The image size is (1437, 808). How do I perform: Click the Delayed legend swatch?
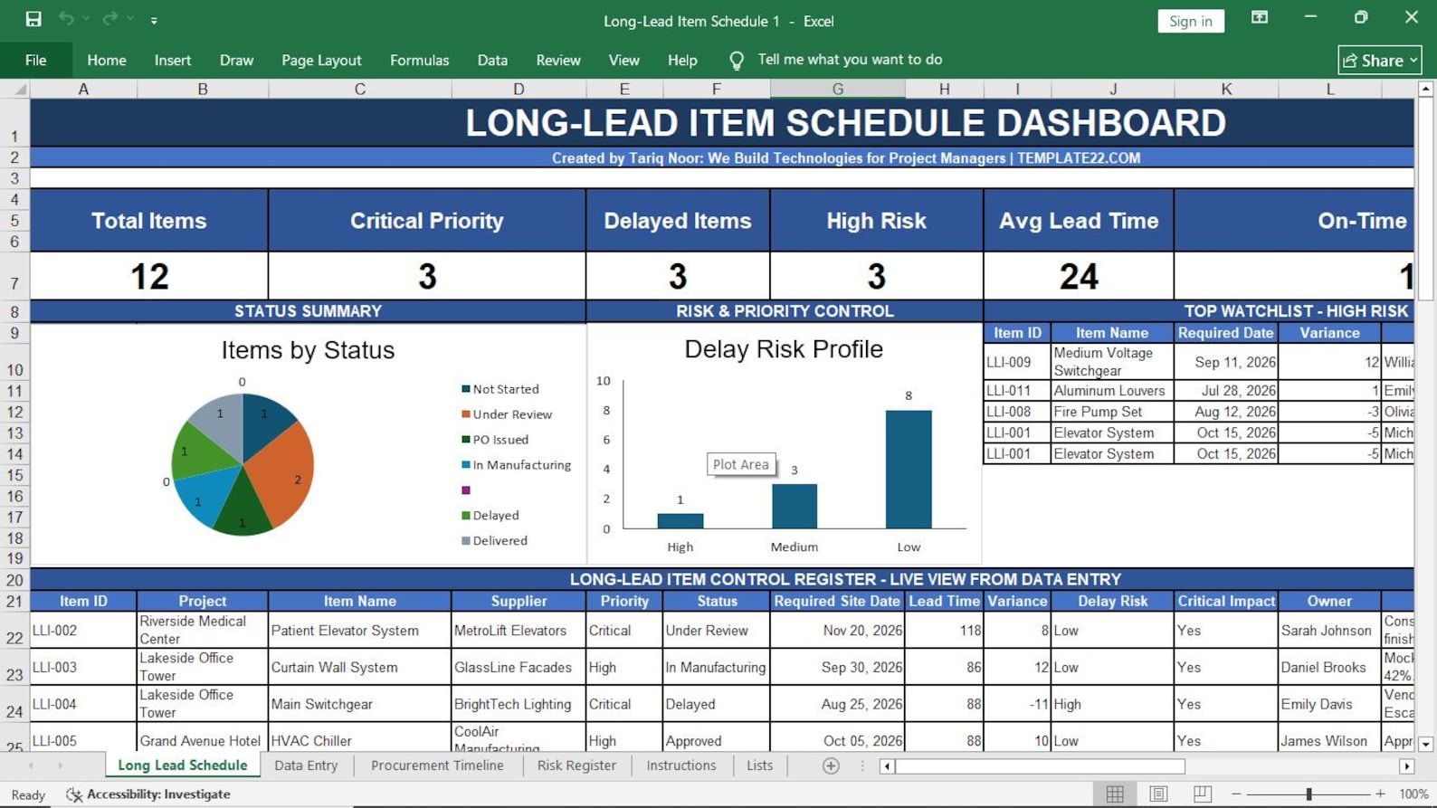click(x=466, y=516)
